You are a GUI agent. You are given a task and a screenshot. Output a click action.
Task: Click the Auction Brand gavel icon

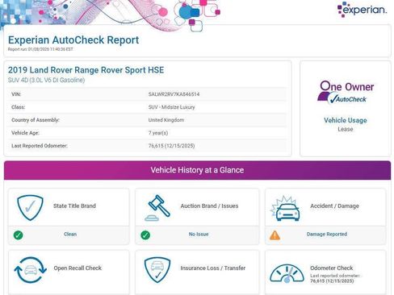click(157, 208)
